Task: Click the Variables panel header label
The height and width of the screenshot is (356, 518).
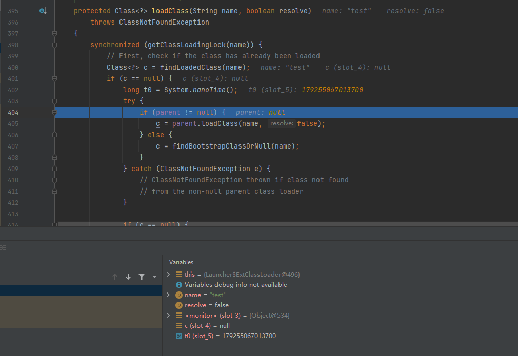Action: (x=181, y=262)
